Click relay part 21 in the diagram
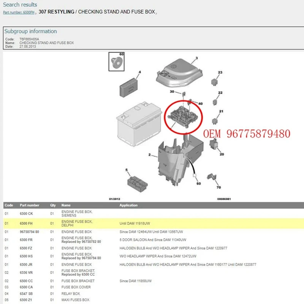 [x=215, y=121]
